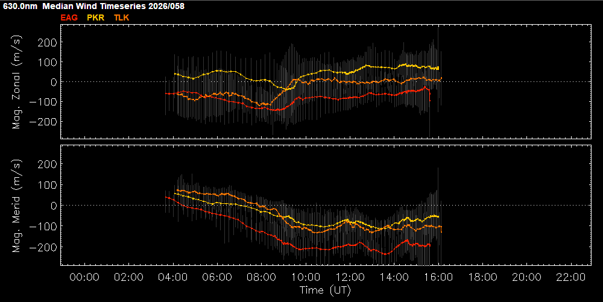The image size is (603, 302).
Task: Click the 22:00 time tick label
Action: [570, 277]
